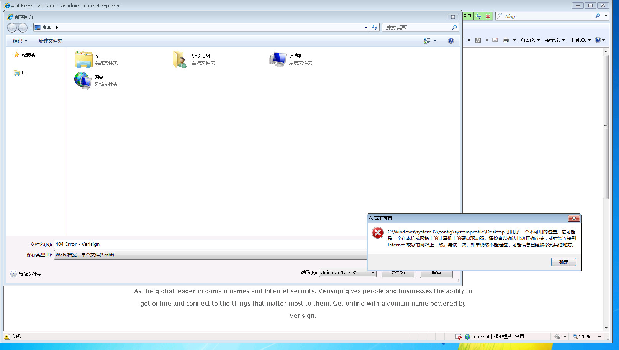Screen dimensions: 619x350
Task: Select the 库 system folder icon
Action: (x=84, y=59)
